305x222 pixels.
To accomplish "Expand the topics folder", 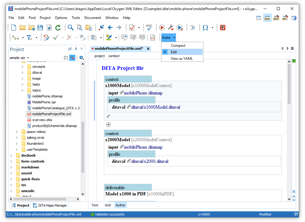I will (x=23, y=90).
